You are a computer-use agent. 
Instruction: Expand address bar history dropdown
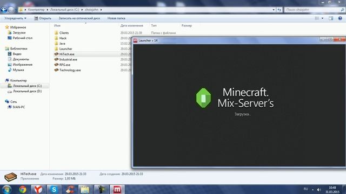(274, 10)
